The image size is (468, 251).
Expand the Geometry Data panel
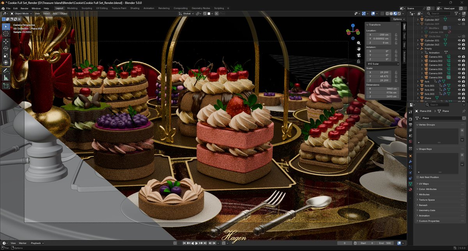pyautogui.click(x=440, y=210)
